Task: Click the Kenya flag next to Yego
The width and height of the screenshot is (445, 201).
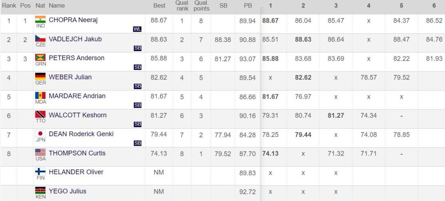Action: [40, 191]
